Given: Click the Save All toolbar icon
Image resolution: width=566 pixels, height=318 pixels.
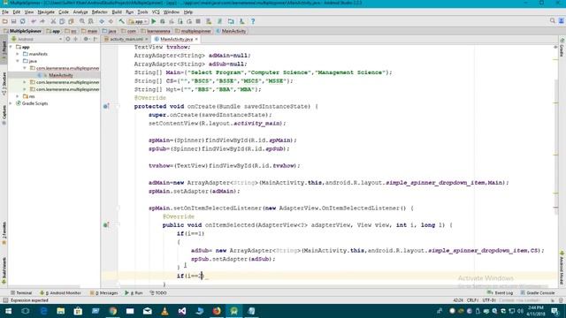Looking at the screenshot, I should [14, 21].
